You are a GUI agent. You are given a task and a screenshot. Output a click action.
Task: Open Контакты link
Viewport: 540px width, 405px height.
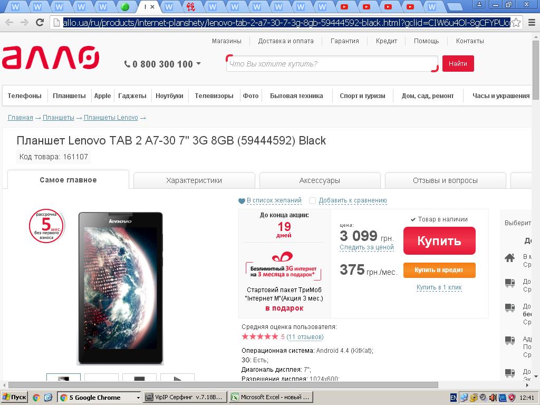[x=470, y=41]
